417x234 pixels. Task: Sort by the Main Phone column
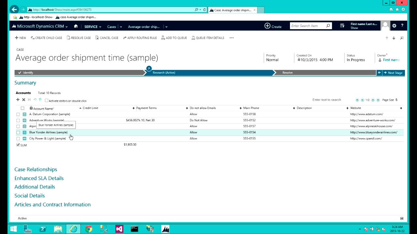point(251,108)
